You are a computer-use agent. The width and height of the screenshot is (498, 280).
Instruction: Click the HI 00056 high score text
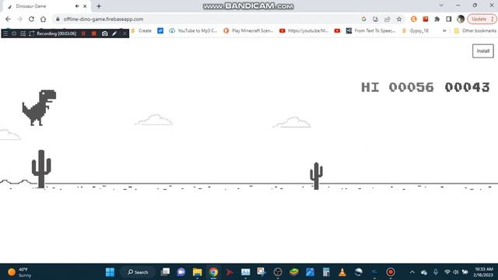(398, 87)
